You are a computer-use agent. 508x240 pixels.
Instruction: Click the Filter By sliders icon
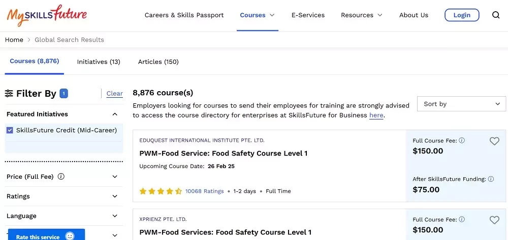pos(9,94)
